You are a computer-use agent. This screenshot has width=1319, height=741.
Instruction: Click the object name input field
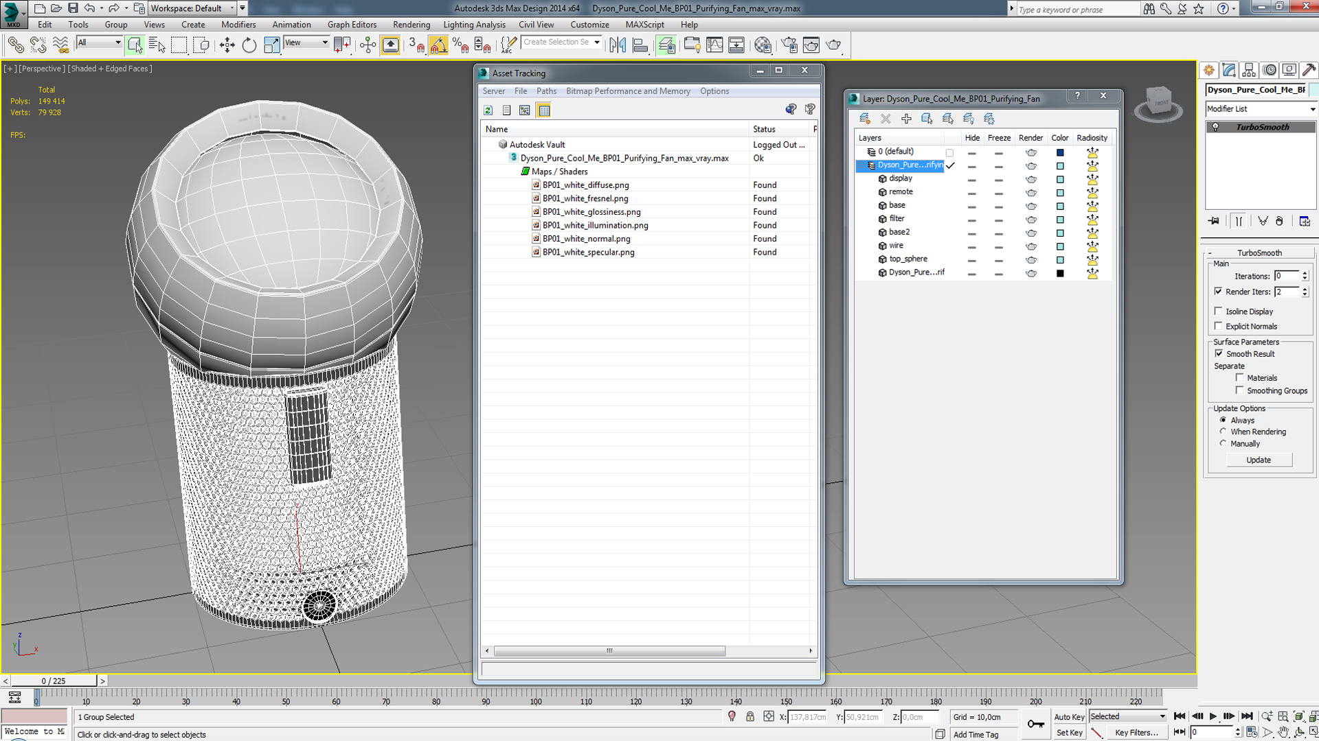click(x=1256, y=90)
